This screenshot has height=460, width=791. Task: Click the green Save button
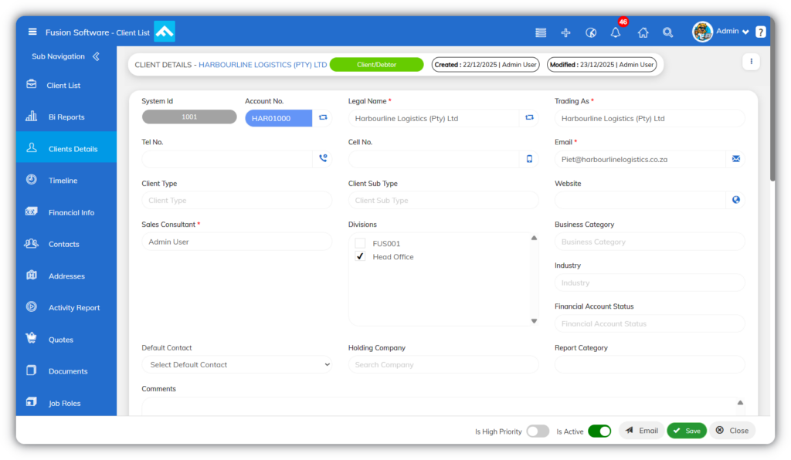click(x=687, y=431)
